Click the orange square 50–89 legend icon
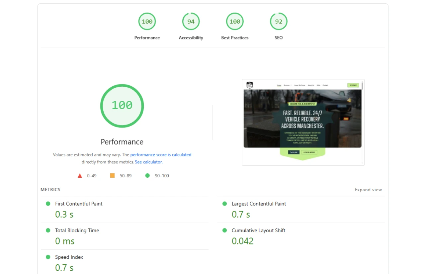This screenshot has width=428, height=274. [112, 175]
